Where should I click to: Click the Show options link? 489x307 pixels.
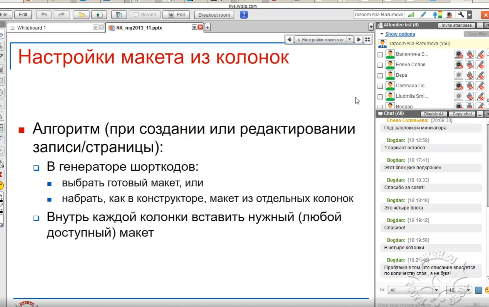point(400,34)
